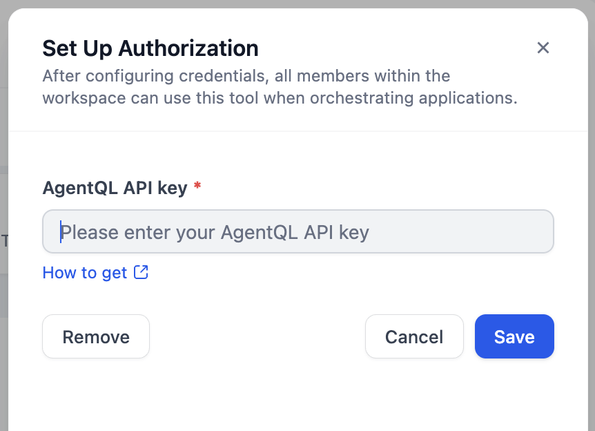Image resolution: width=595 pixels, height=431 pixels.
Task: Save the API key credentials
Action: 514,336
